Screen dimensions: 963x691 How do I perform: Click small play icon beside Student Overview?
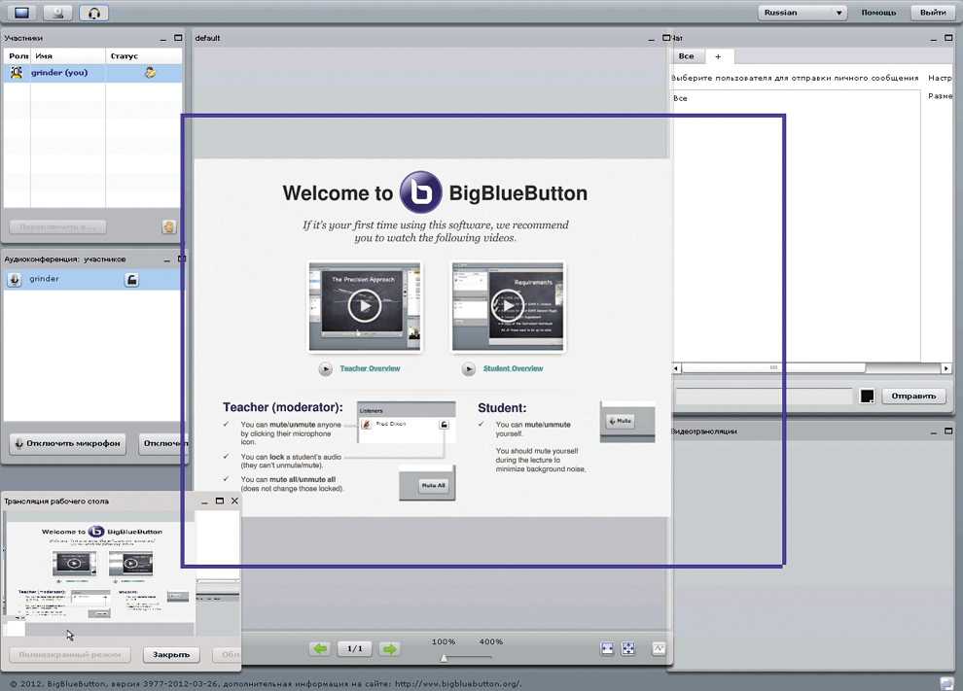[469, 368]
